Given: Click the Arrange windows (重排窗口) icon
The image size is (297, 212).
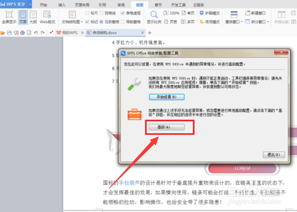Looking at the screenshot, I should tap(234, 15).
